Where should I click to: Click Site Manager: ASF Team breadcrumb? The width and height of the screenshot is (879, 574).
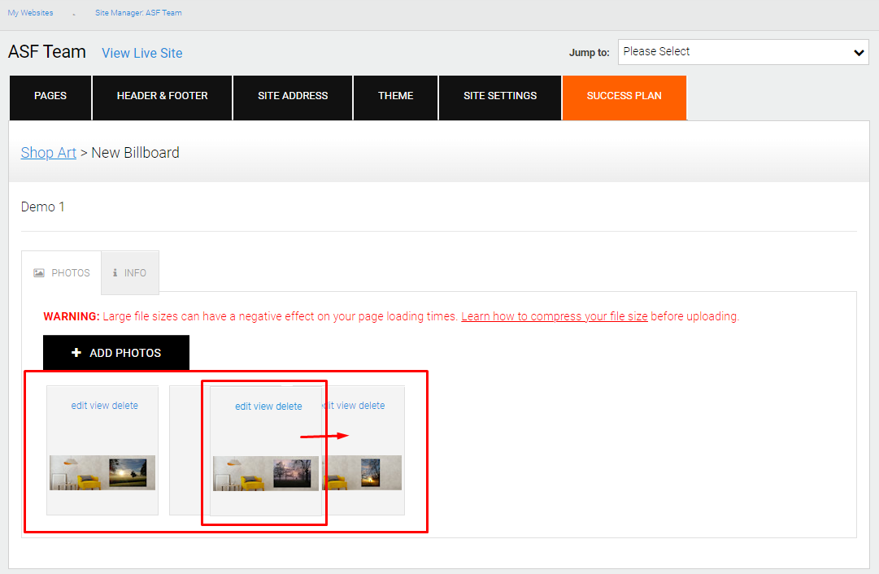(138, 13)
